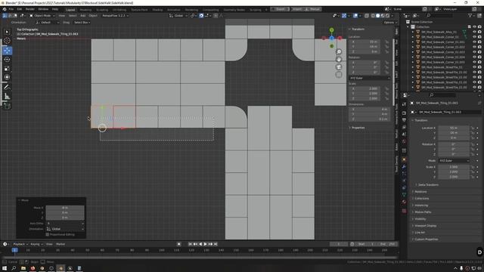Open the Keying popover in timeline
This screenshot has width=484, height=272.
coord(36,244)
